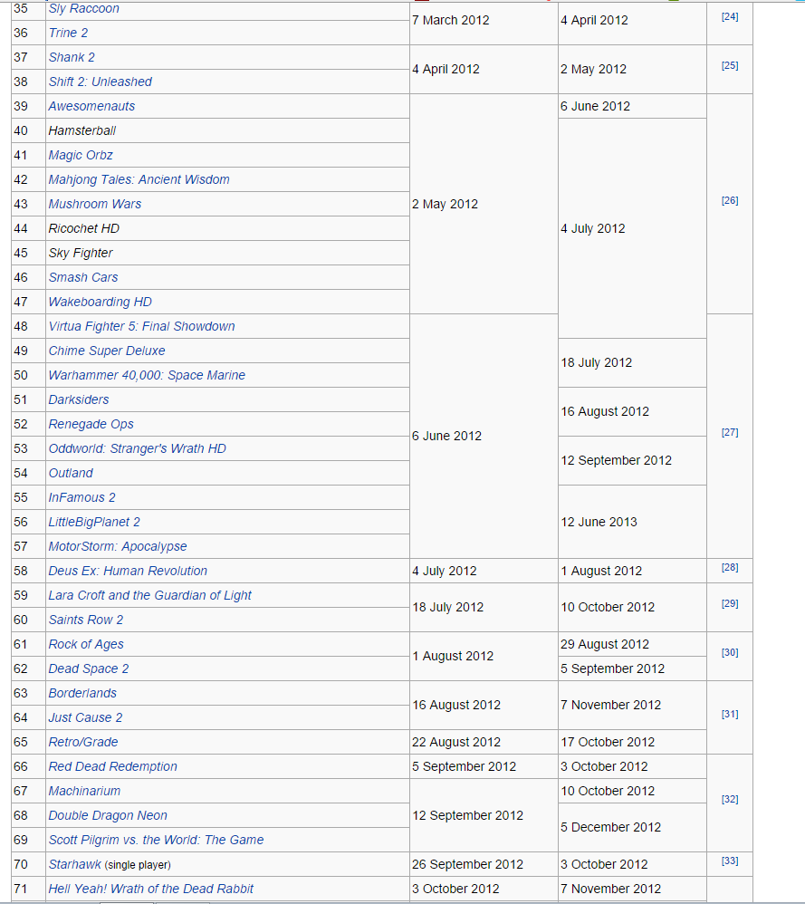Open the Sly Raccoon article link
The image size is (805, 904).
coord(83,9)
